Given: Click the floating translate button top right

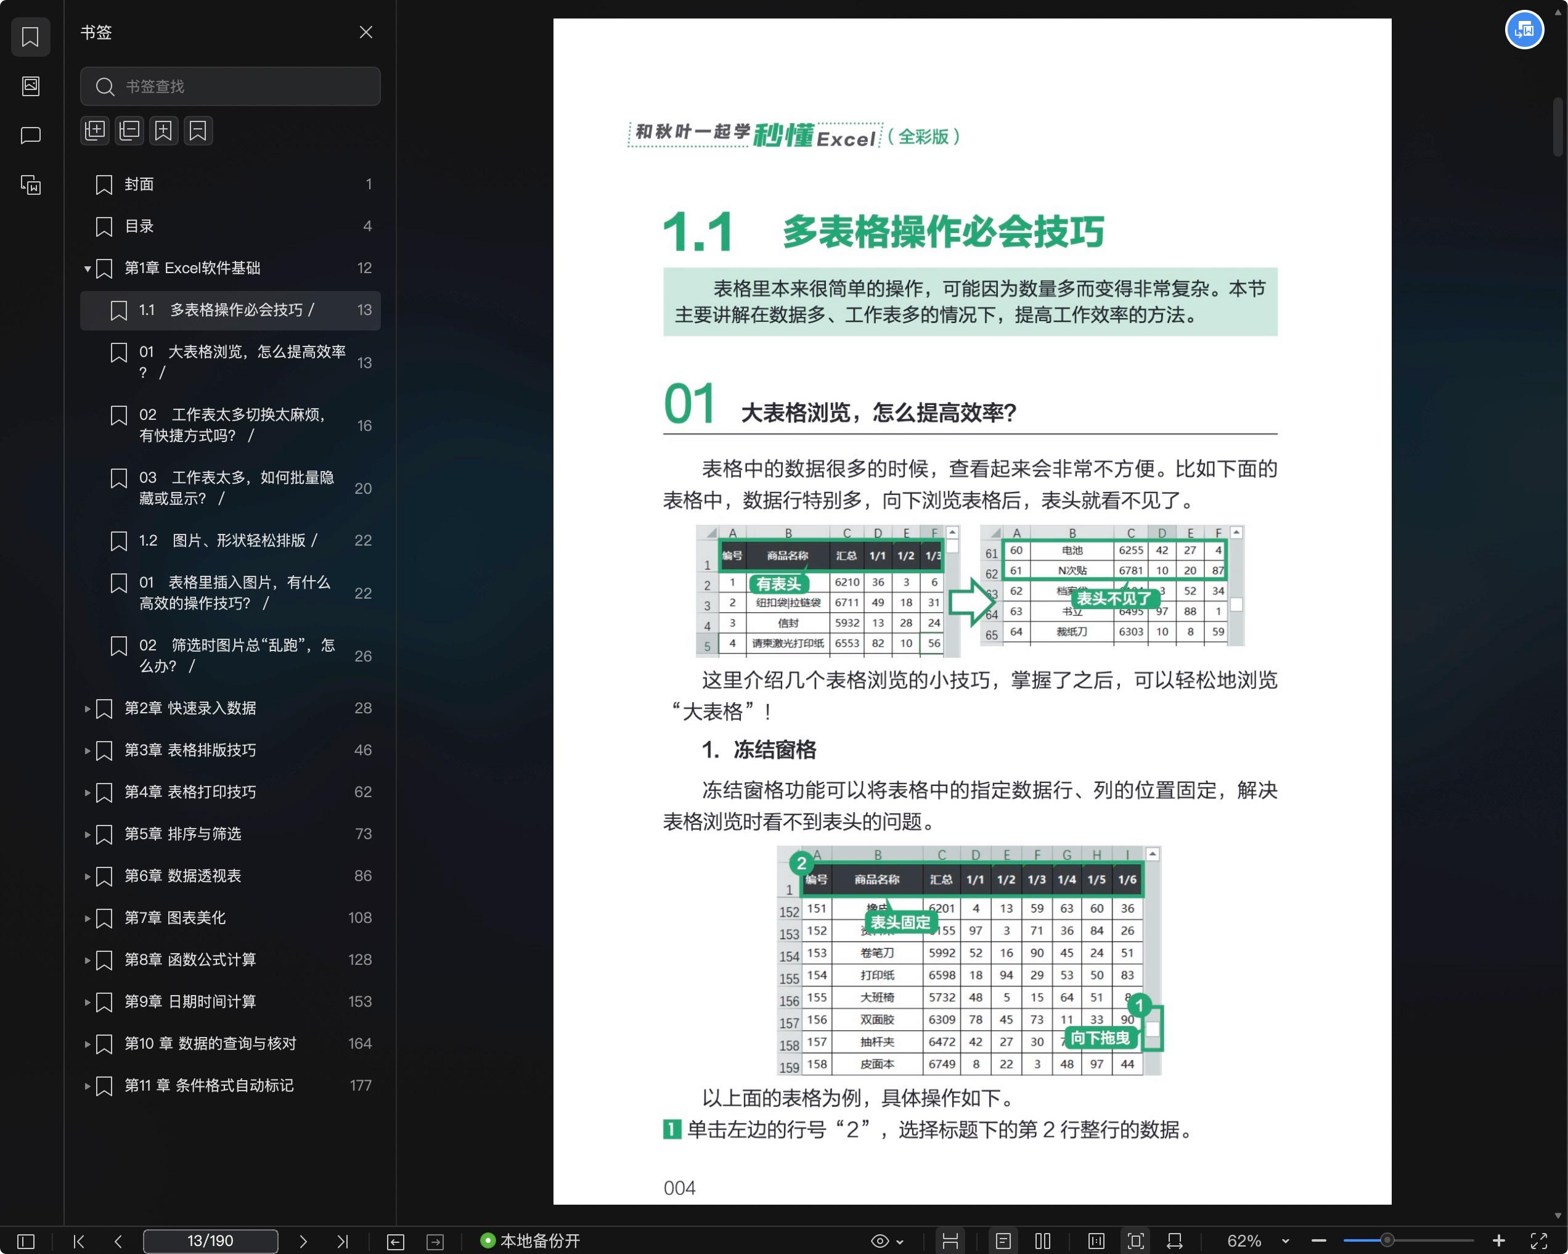Looking at the screenshot, I should (x=1524, y=30).
